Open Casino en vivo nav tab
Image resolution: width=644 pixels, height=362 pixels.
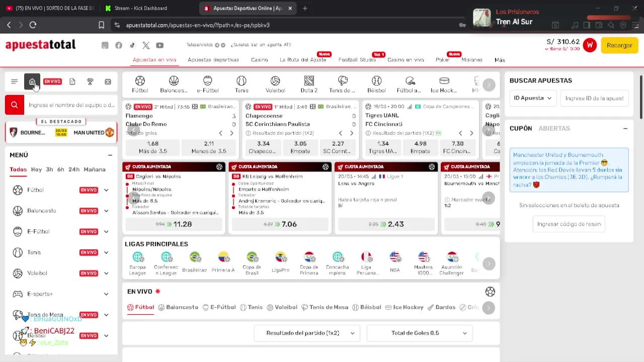click(406, 60)
